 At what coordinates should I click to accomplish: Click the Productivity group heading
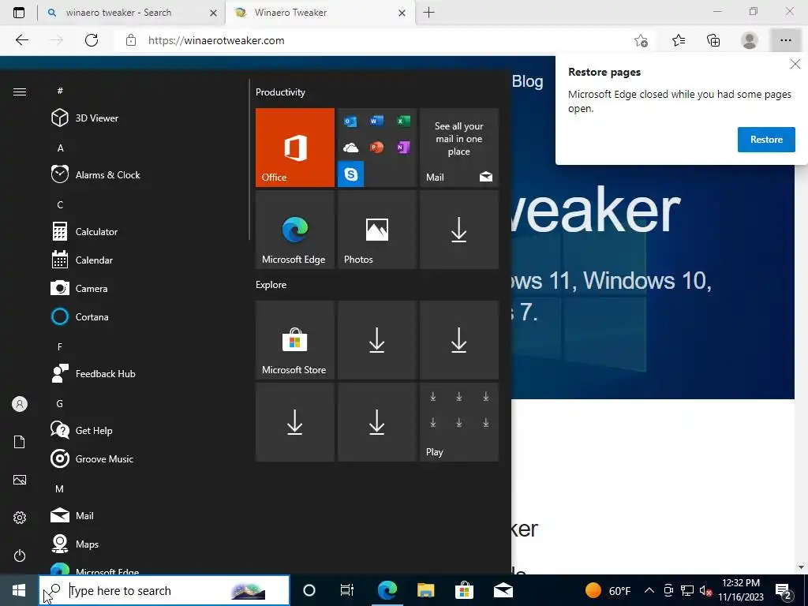[x=280, y=92]
